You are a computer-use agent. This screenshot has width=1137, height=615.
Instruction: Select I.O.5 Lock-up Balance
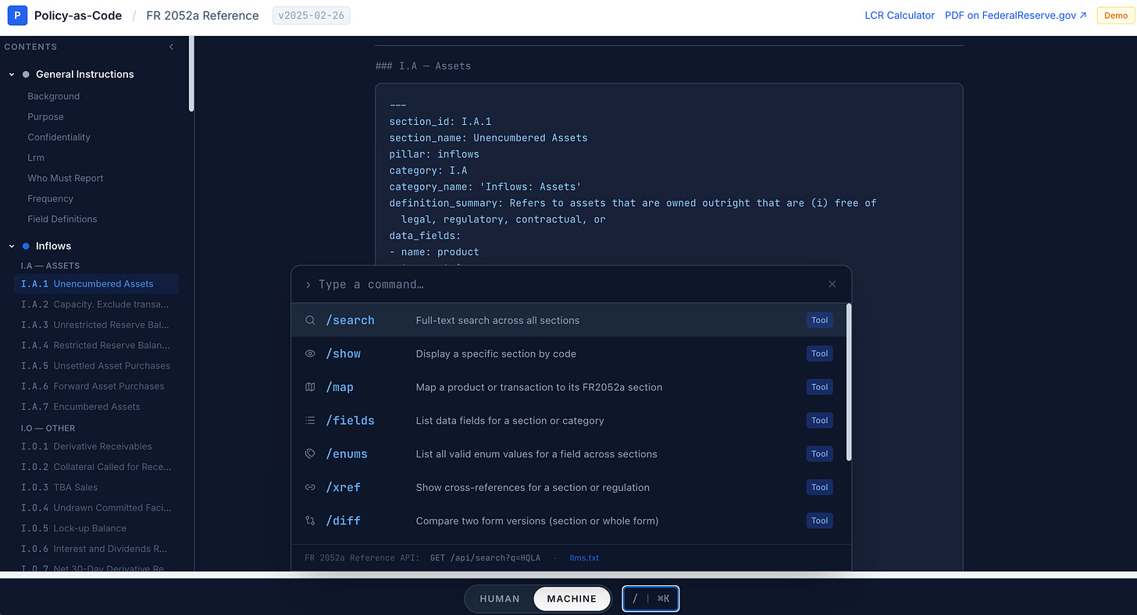coord(97,528)
